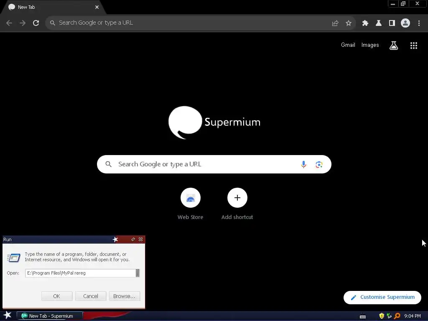Open the Google apps grid
The image size is (428, 321).
414,45
